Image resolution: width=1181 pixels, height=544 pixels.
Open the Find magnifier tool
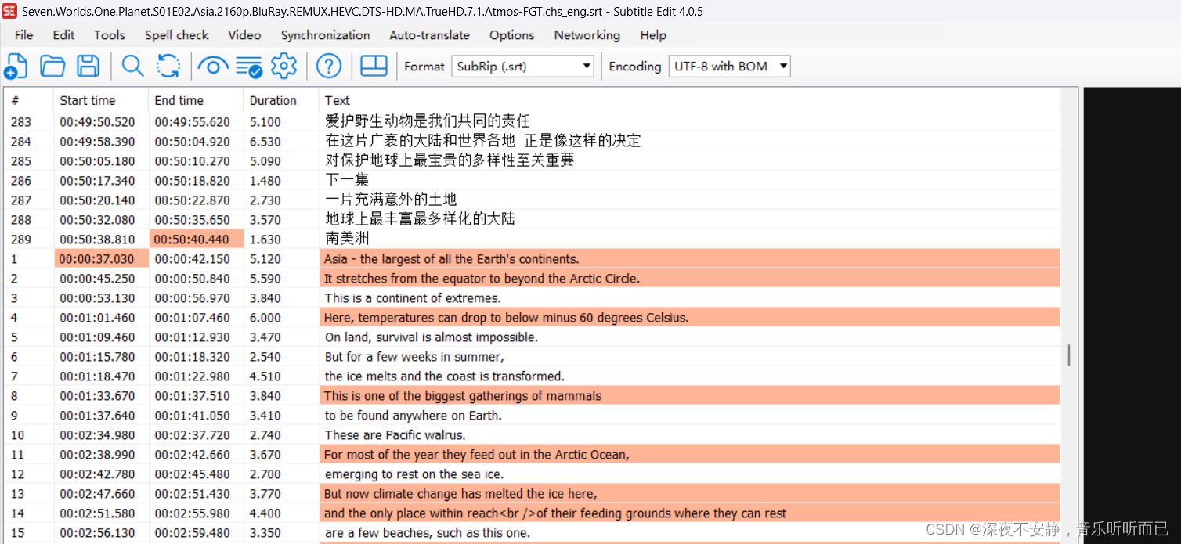pyautogui.click(x=132, y=67)
